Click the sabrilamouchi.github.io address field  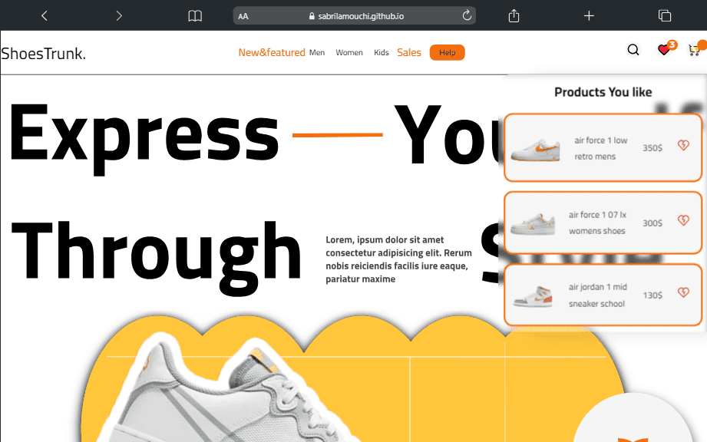[355, 16]
